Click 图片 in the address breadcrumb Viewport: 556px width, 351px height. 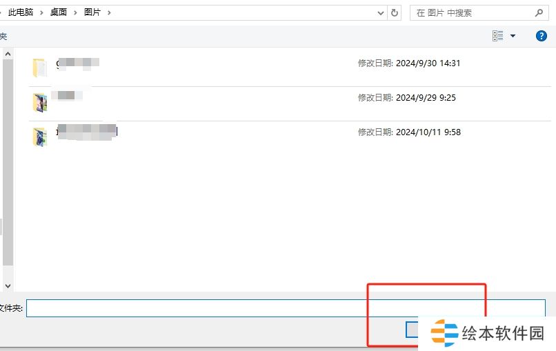click(x=92, y=12)
